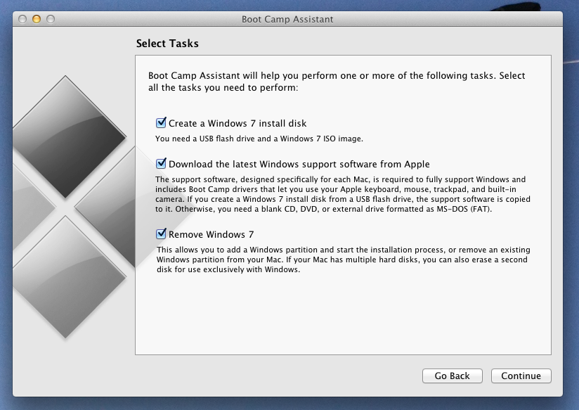Click the Go Back button

pyautogui.click(x=453, y=376)
